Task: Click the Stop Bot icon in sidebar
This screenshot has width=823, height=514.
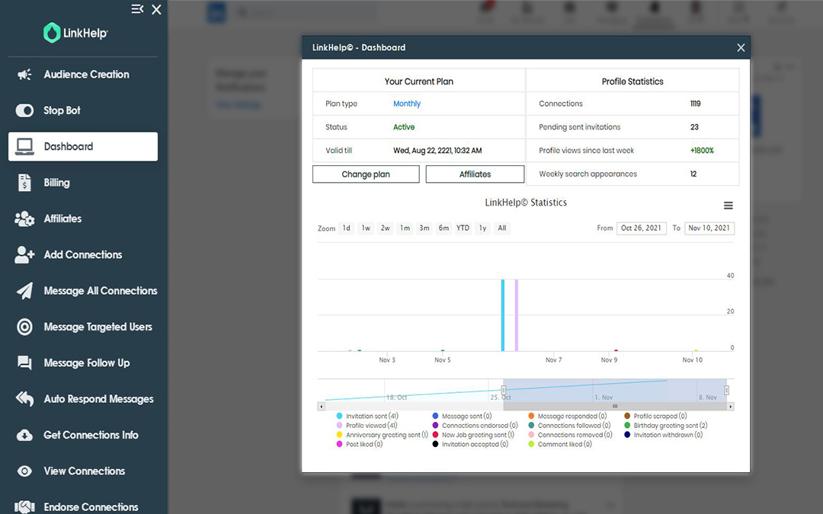Action: coord(23,110)
